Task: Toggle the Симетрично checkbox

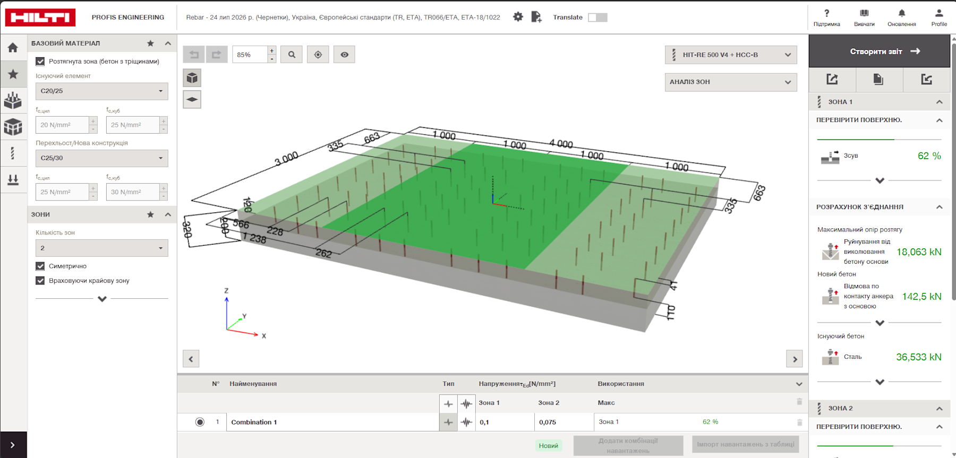Action: tap(40, 266)
